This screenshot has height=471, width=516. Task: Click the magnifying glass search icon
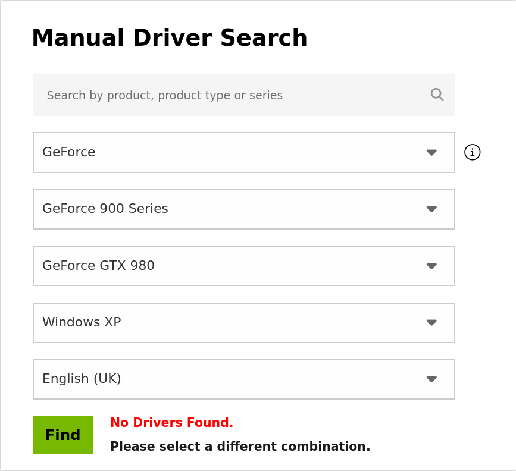tap(437, 95)
